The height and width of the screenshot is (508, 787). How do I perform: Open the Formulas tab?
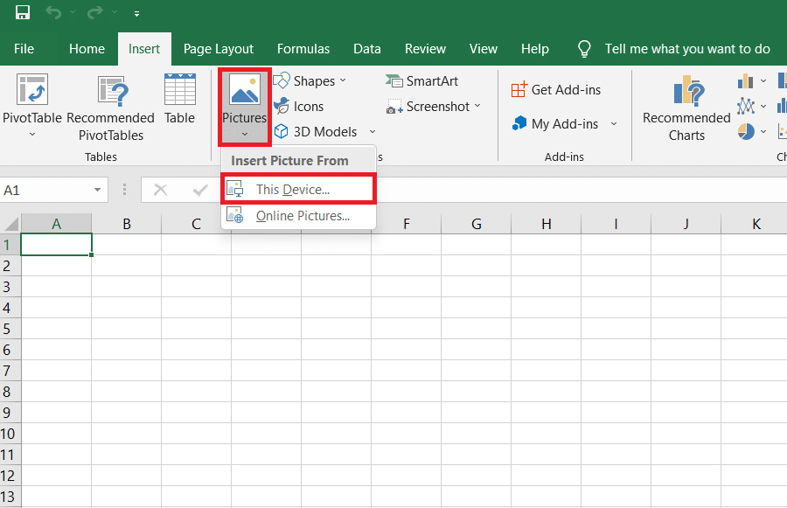pyautogui.click(x=303, y=49)
